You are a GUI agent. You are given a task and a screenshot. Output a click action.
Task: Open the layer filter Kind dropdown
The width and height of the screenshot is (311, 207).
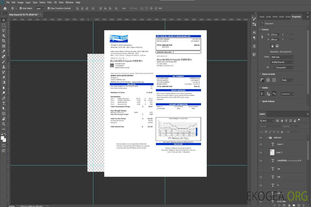tap(267, 121)
